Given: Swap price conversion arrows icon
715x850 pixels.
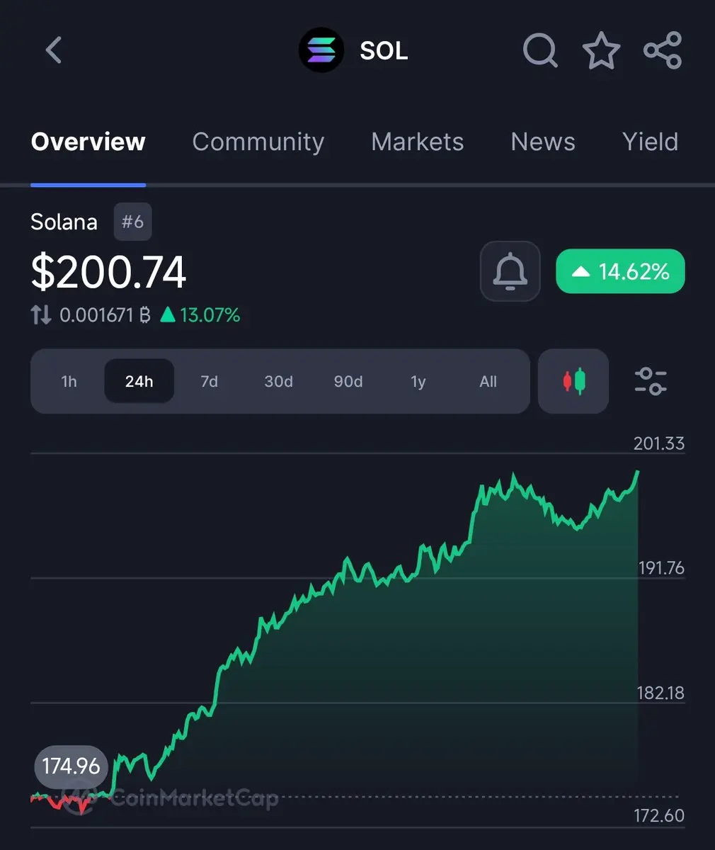Looking at the screenshot, I should (x=41, y=314).
